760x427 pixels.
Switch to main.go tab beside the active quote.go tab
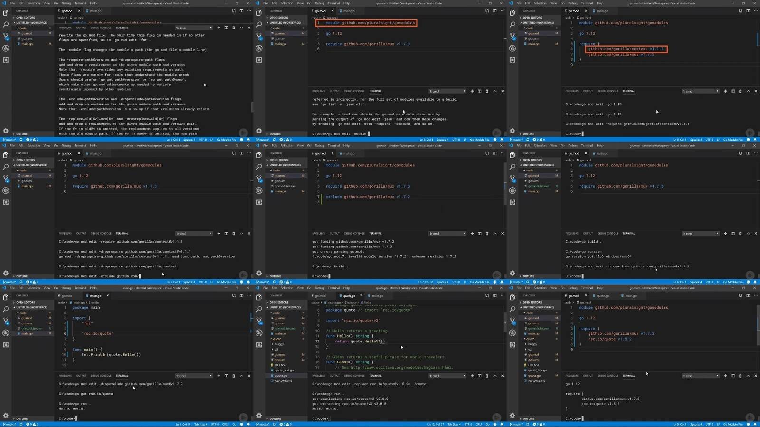click(x=378, y=295)
